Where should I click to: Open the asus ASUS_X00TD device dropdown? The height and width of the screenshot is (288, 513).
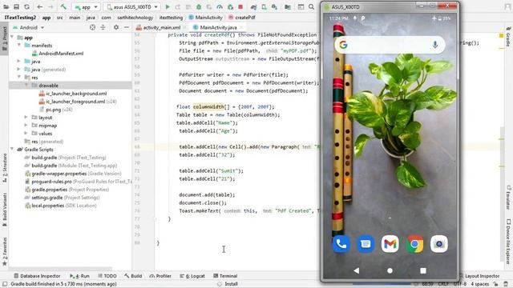tap(132, 7)
